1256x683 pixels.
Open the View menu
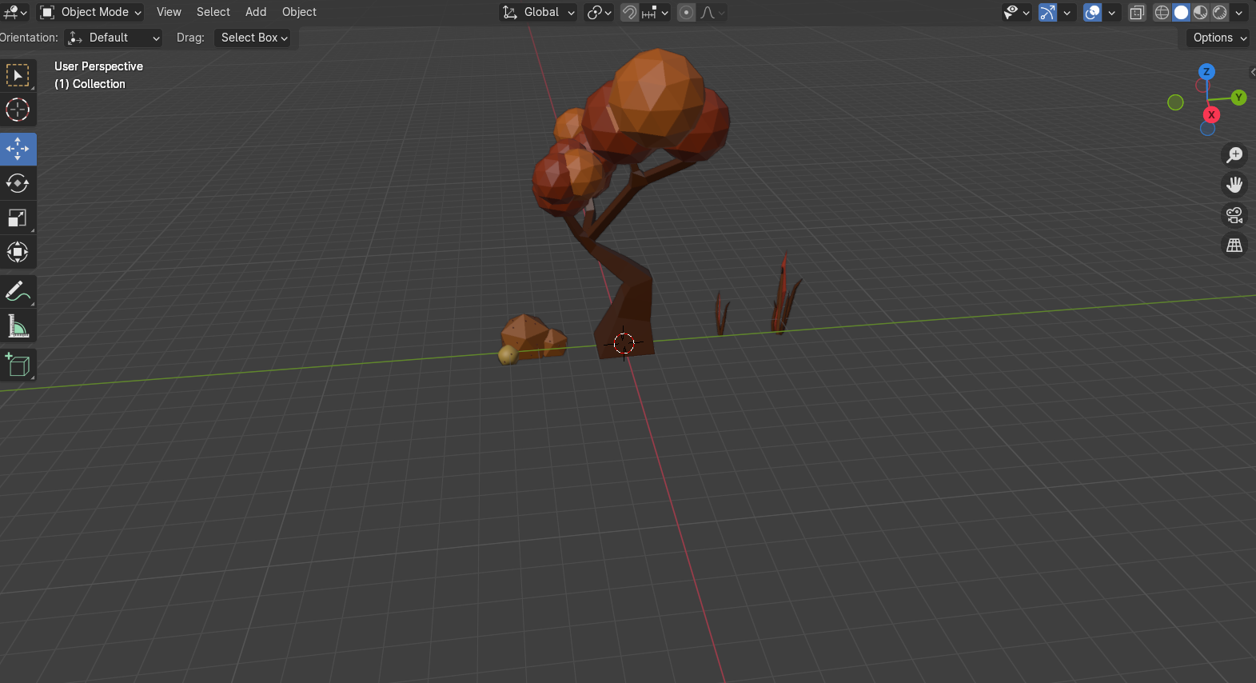[x=169, y=12]
